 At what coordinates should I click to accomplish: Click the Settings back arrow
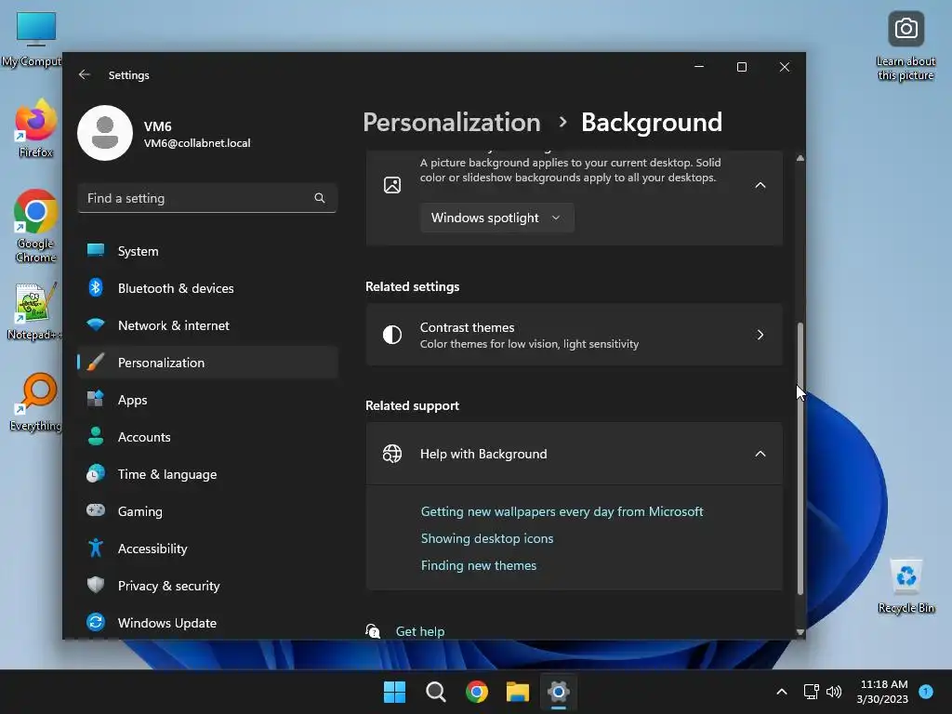(x=85, y=74)
